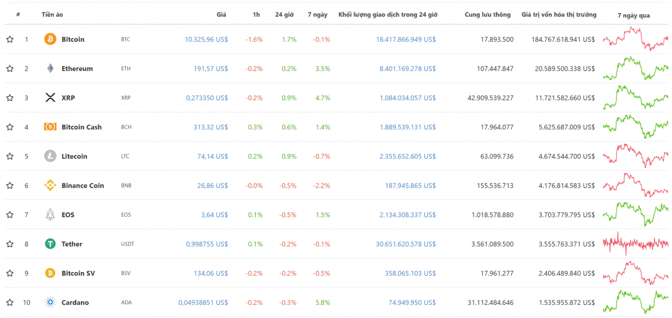Toggle favorite star for Bitcoin Cash

(10, 127)
